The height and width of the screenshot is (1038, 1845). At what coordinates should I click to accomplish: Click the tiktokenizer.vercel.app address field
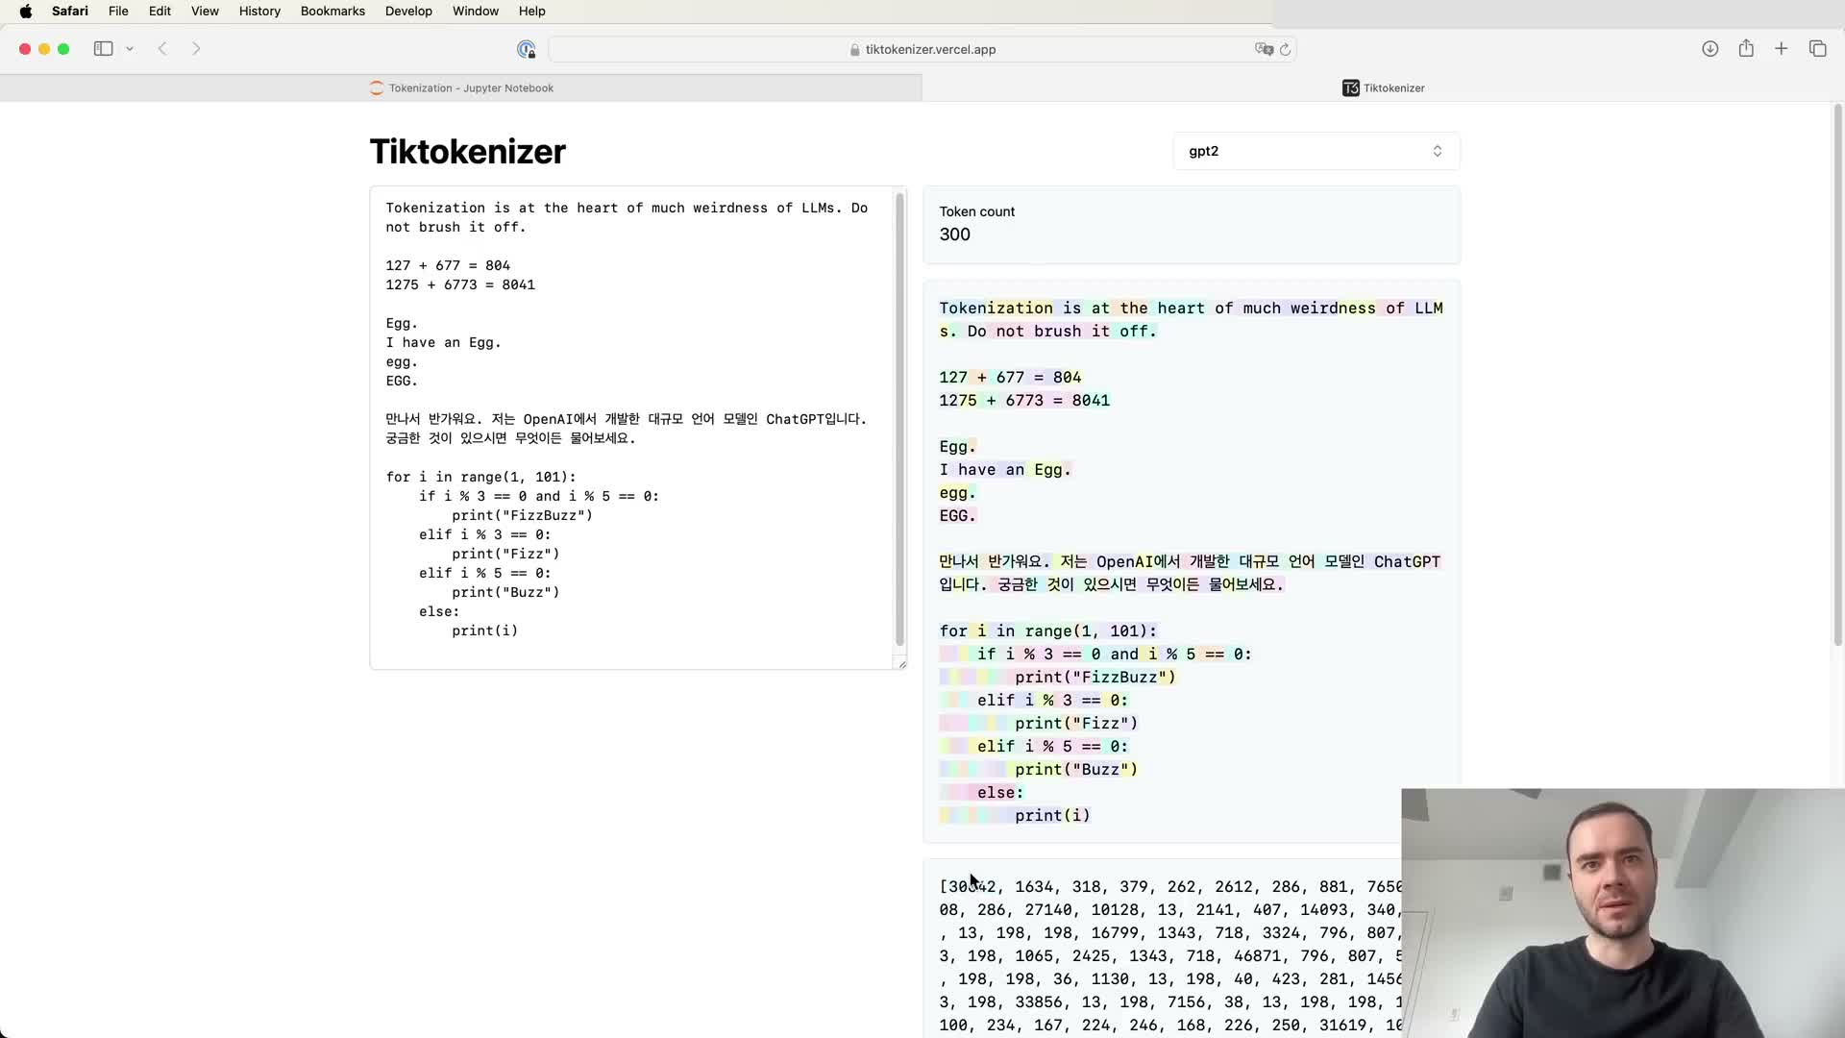(x=922, y=49)
